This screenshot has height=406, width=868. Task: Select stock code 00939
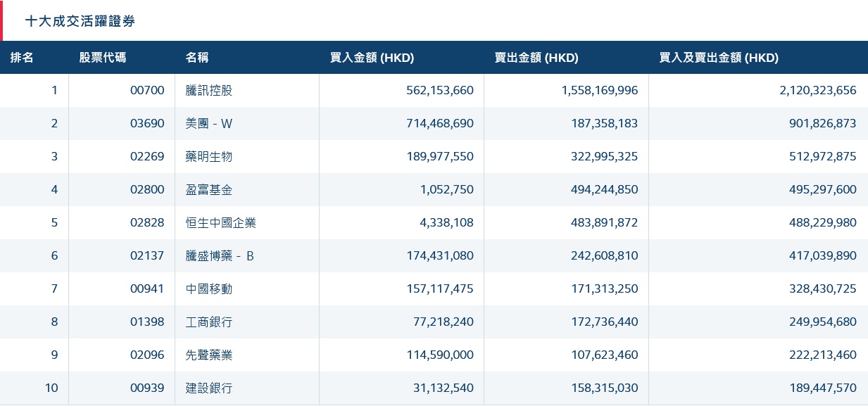pyautogui.click(x=147, y=388)
